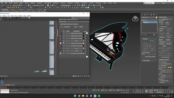Open the Graph Editors menu

tap(48, 3)
